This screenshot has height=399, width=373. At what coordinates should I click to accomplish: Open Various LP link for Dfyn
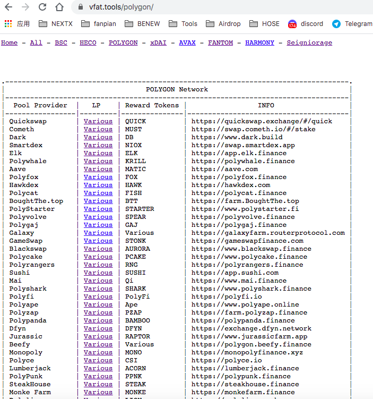point(98,328)
